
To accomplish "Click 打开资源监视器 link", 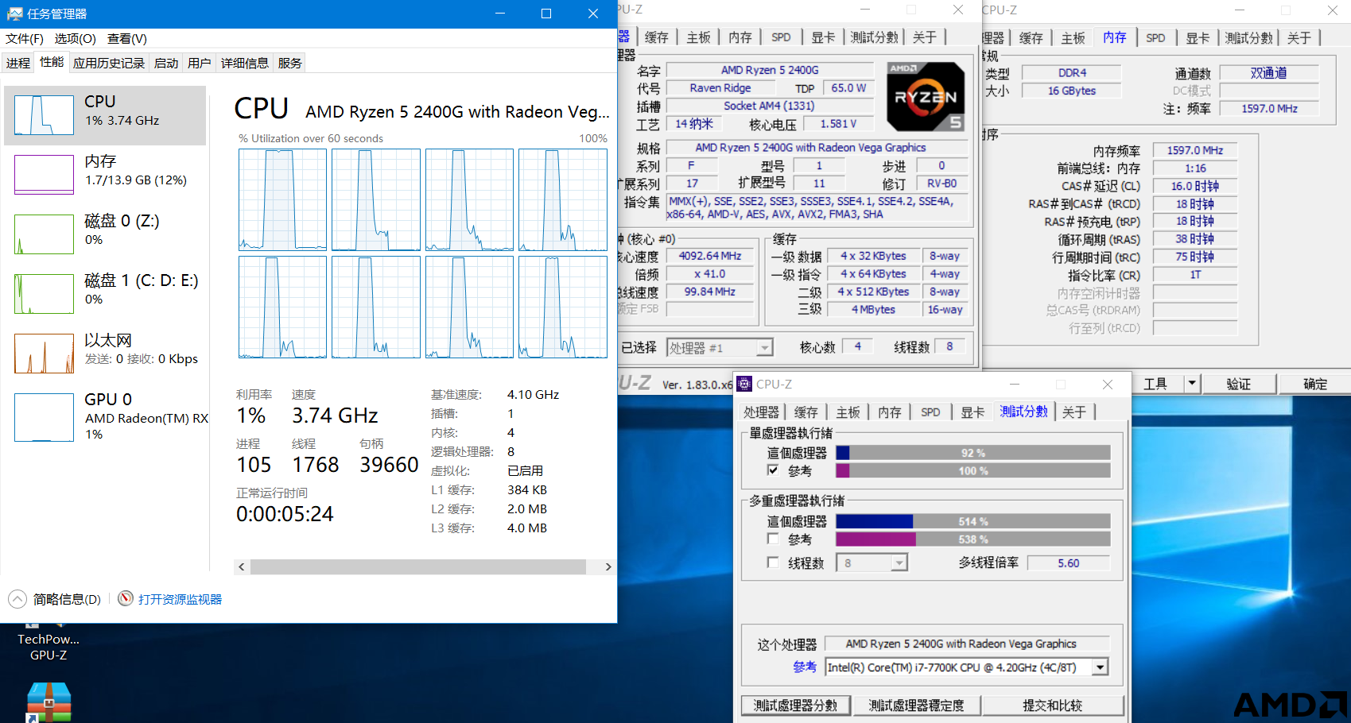I will click(180, 599).
